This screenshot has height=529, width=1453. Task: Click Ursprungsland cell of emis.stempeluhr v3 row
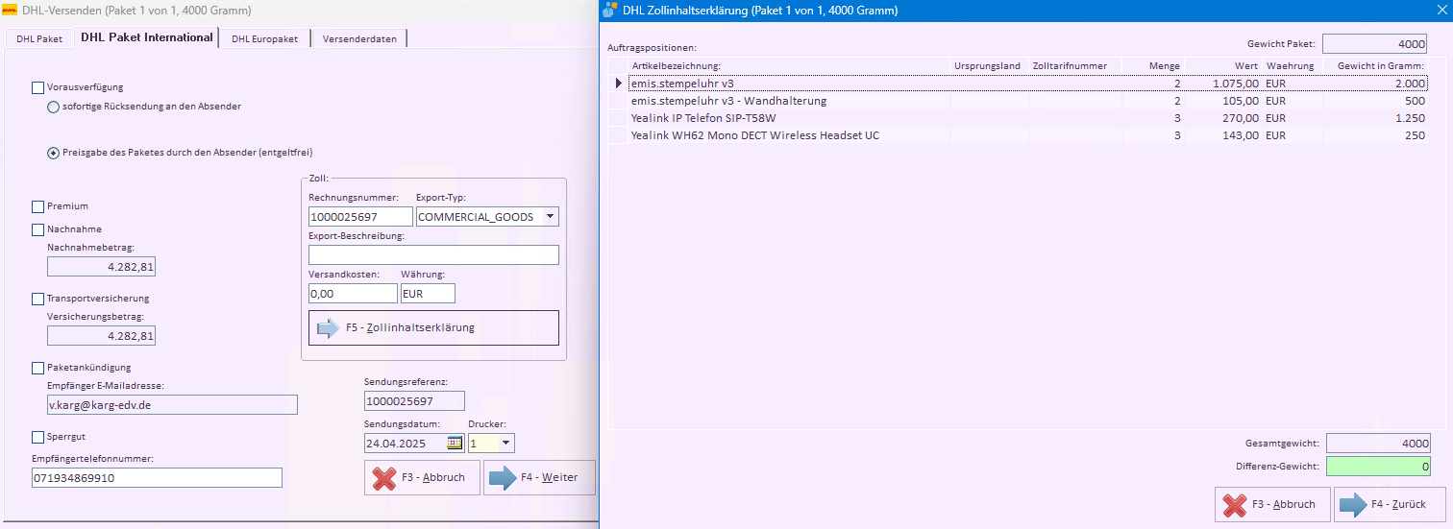point(989,84)
